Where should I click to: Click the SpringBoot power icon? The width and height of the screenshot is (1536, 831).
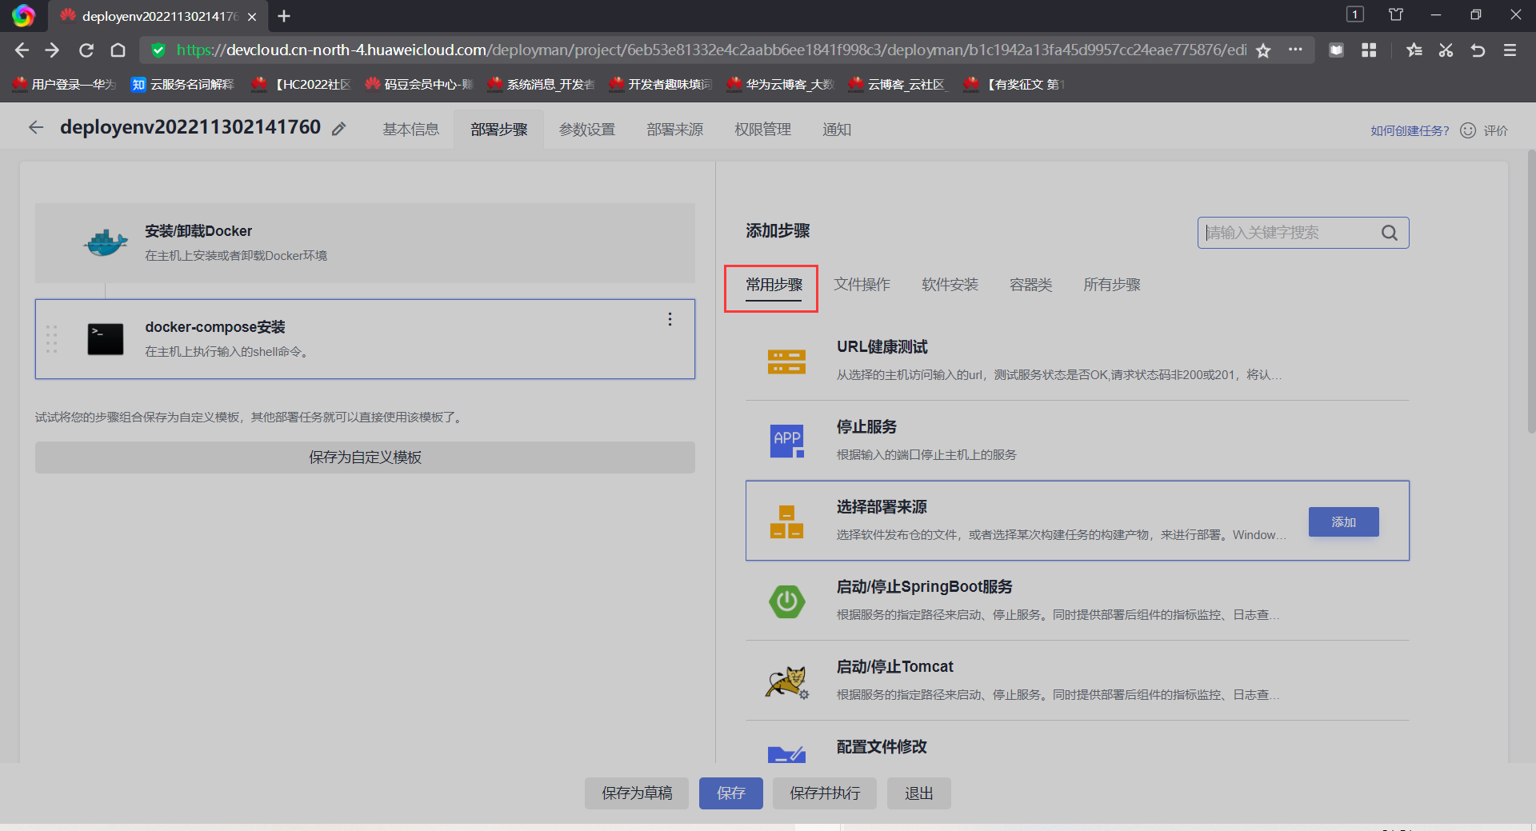pos(787,601)
